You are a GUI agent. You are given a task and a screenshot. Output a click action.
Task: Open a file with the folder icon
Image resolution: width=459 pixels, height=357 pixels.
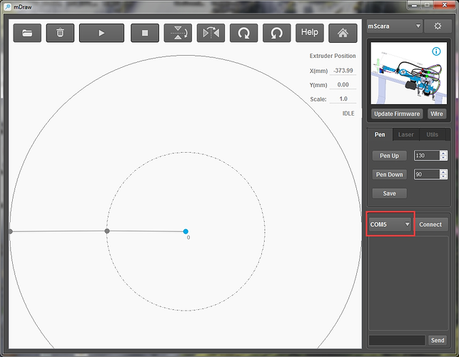pos(27,33)
